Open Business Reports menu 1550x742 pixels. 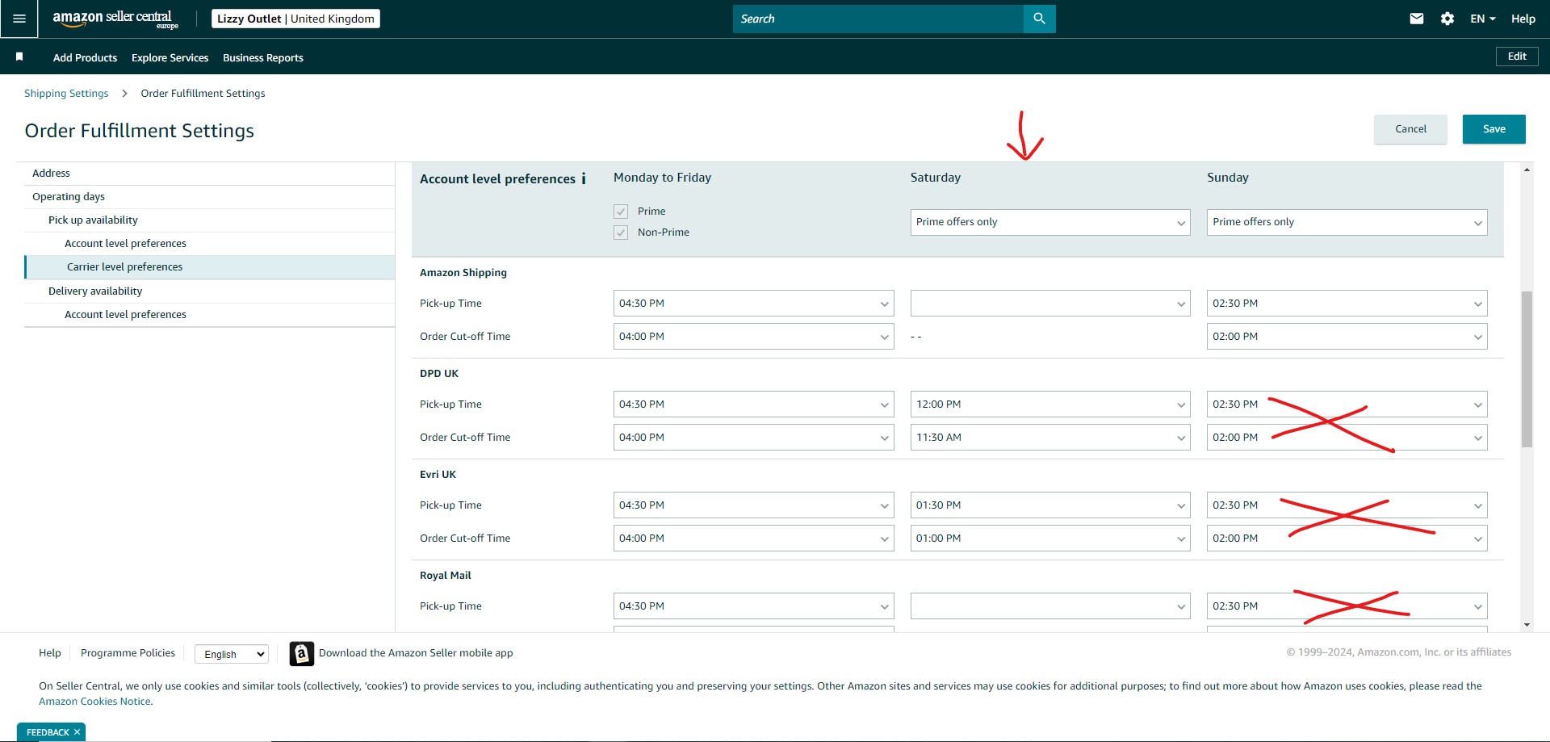point(263,57)
